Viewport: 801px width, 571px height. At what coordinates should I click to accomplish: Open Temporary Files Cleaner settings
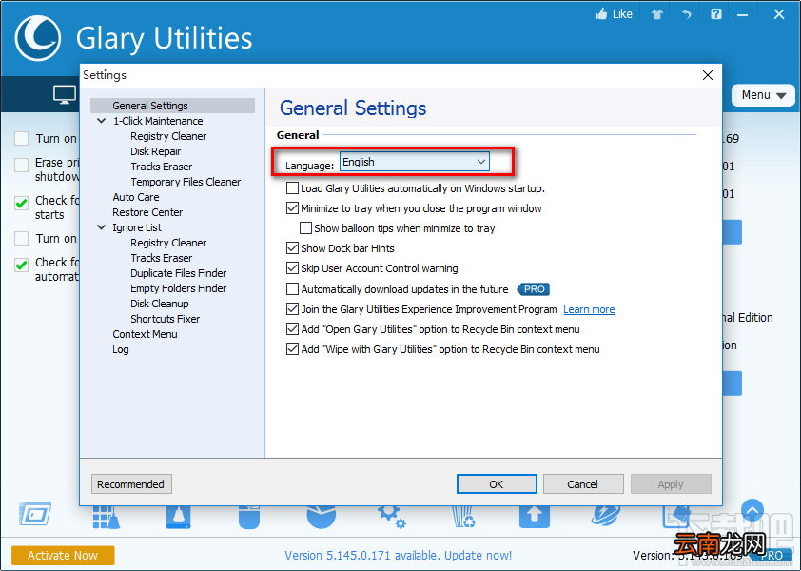click(186, 182)
